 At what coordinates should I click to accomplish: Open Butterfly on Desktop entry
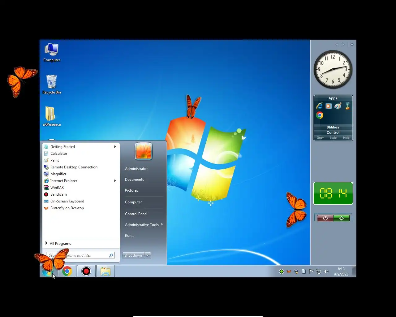pos(81,208)
